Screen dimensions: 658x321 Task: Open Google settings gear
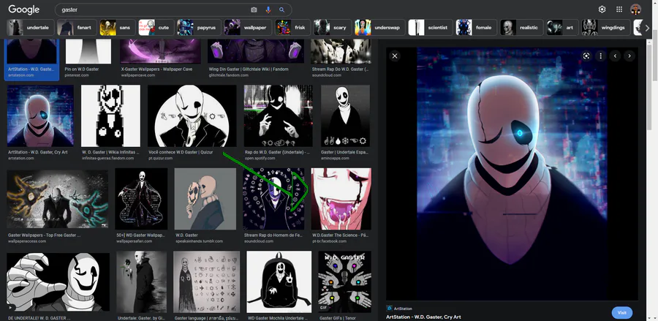pos(602,10)
